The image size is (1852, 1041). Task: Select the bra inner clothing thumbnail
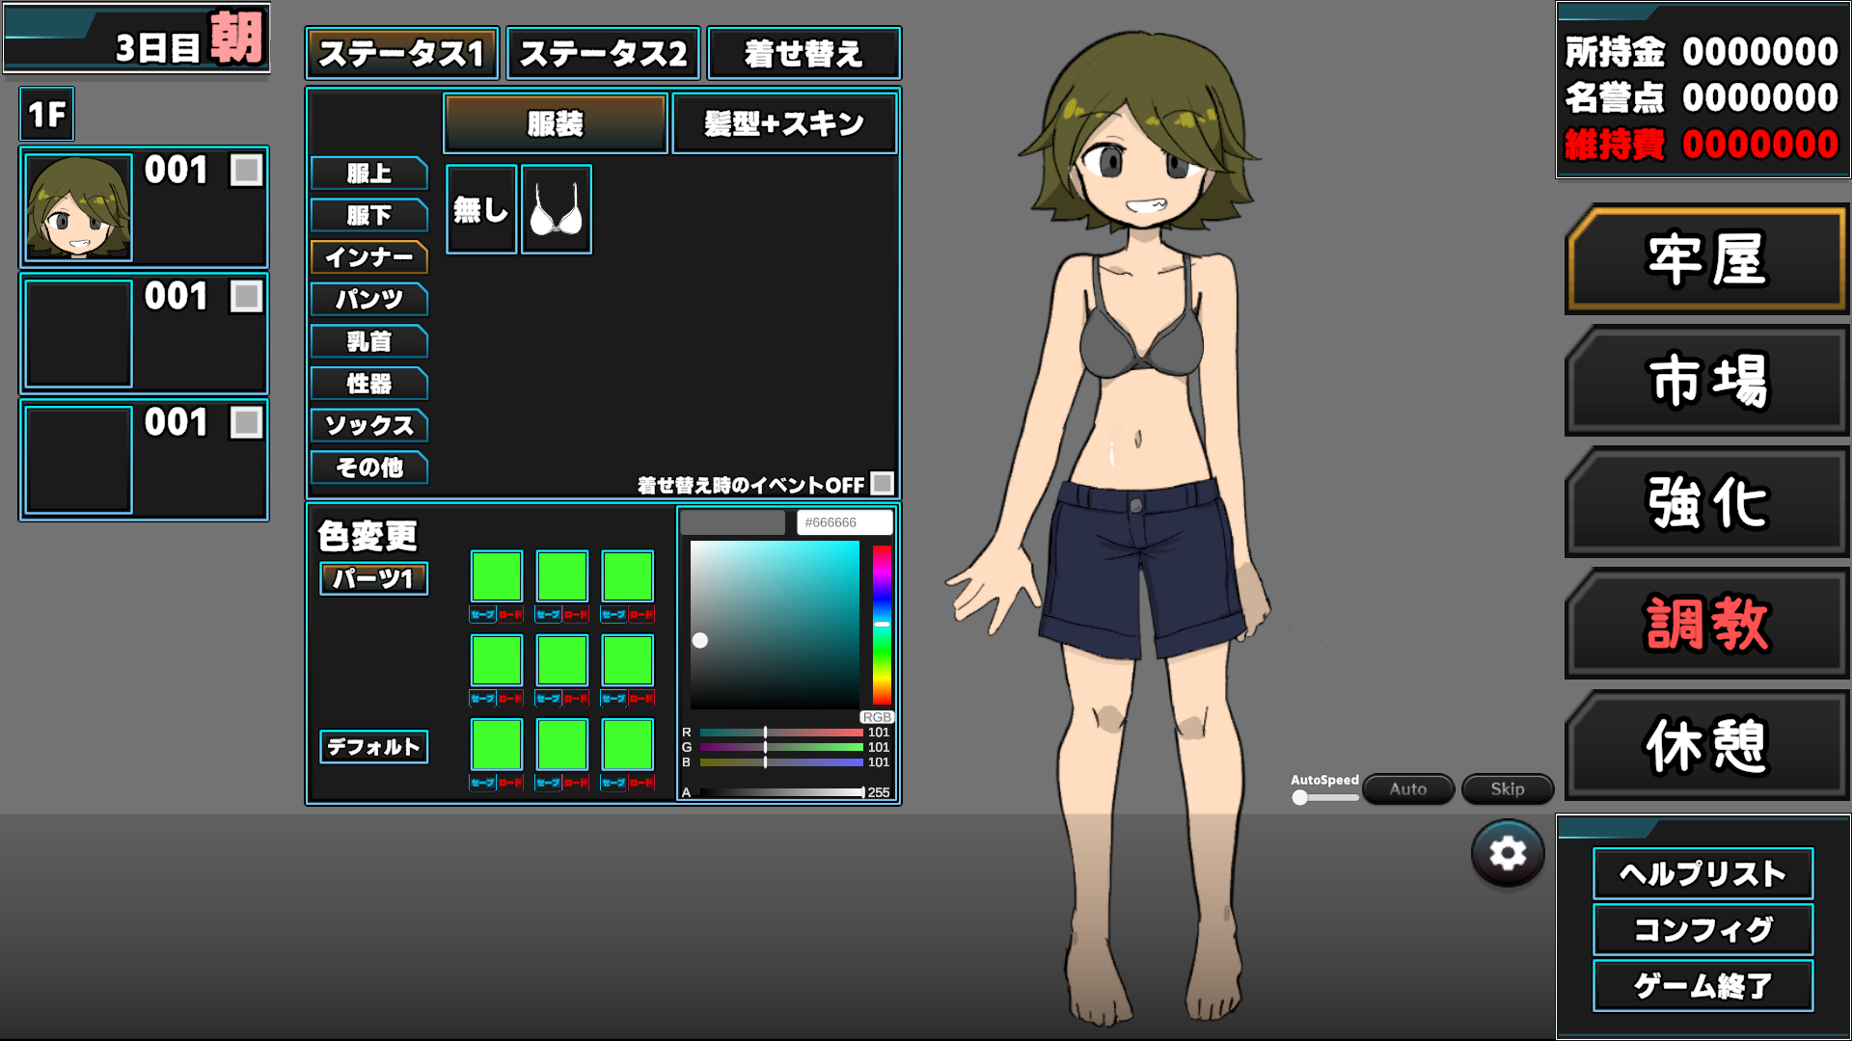(557, 209)
